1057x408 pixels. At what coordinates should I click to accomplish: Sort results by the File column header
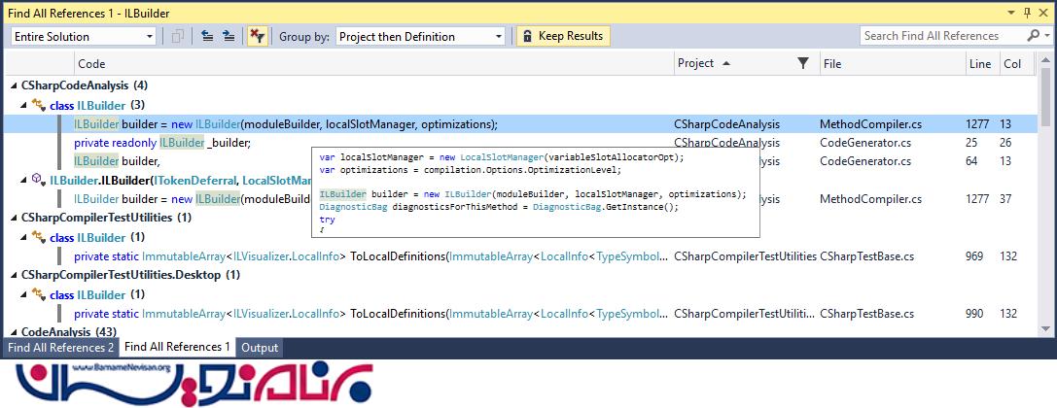coord(832,64)
